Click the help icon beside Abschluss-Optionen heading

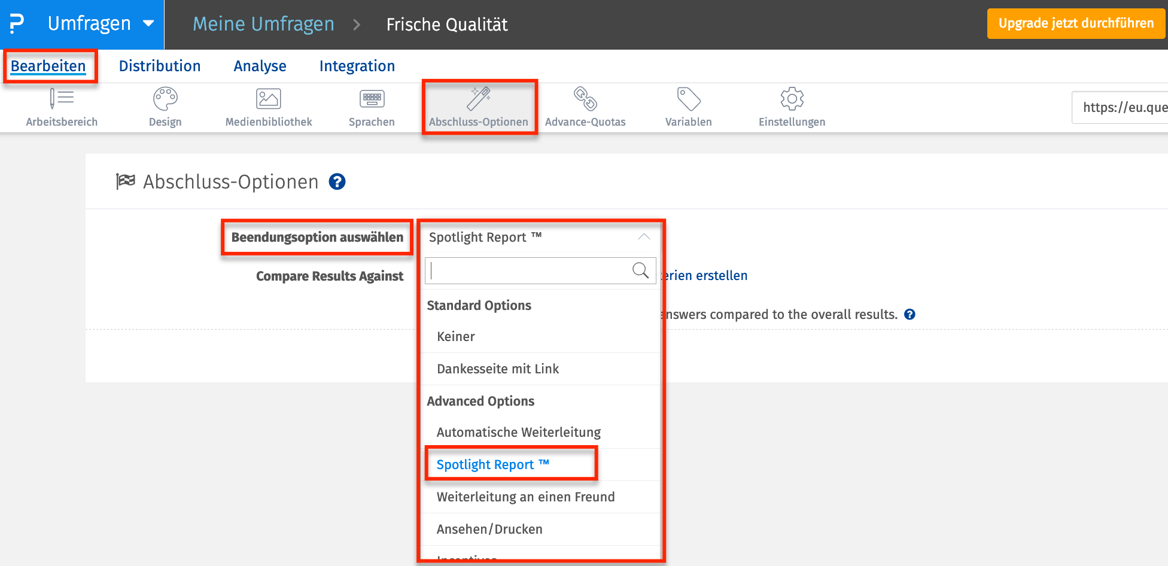(x=337, y=182)
